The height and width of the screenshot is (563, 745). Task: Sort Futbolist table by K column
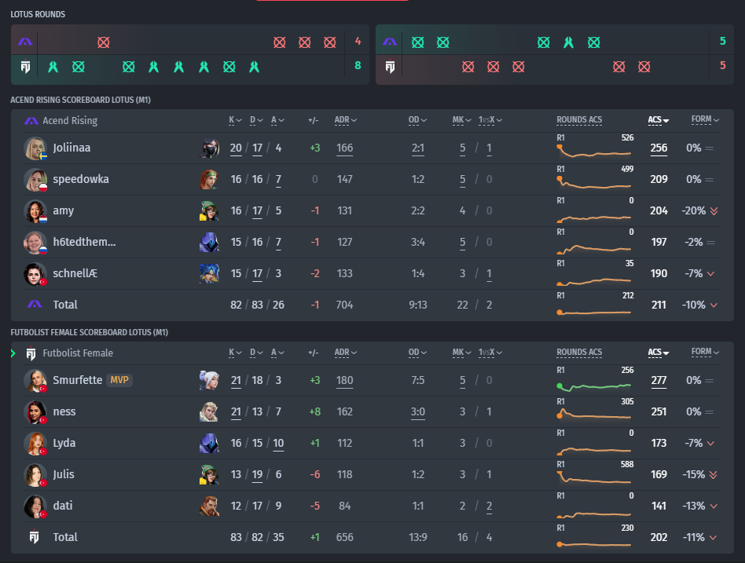tap(235, 353)
